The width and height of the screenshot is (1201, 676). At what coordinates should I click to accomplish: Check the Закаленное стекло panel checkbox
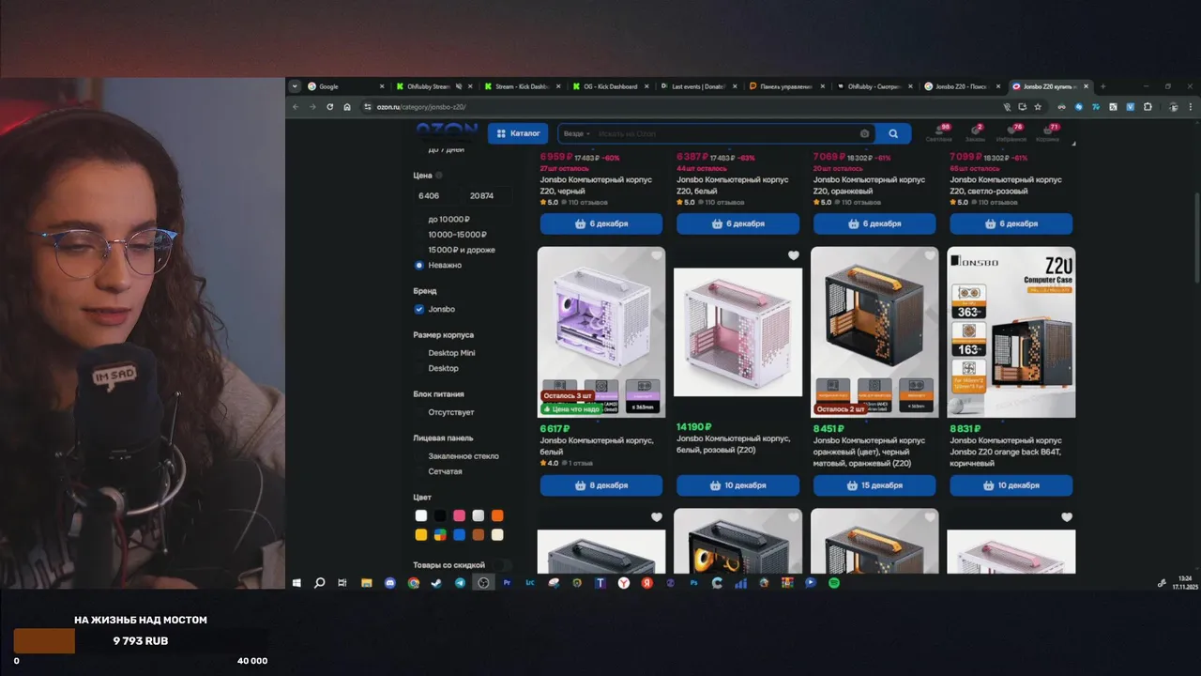click(419, 456)
